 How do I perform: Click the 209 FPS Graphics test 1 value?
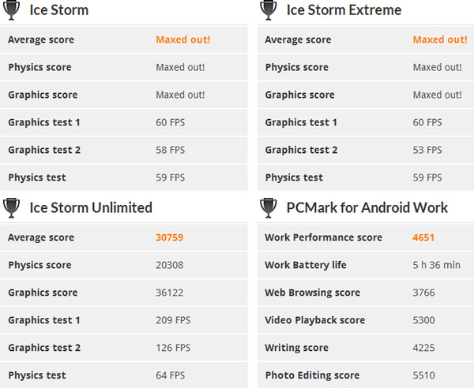172,320
